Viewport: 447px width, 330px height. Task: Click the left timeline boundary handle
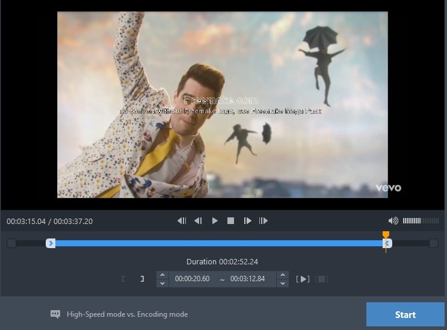(11, 243)
